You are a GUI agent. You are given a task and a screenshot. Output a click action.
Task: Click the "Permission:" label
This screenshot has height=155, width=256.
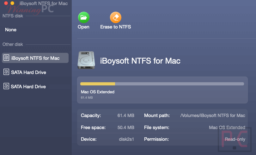point(156,139)
